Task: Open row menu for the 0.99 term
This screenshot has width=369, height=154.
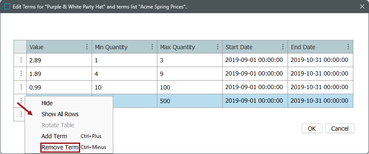Action: coord(21,87)
